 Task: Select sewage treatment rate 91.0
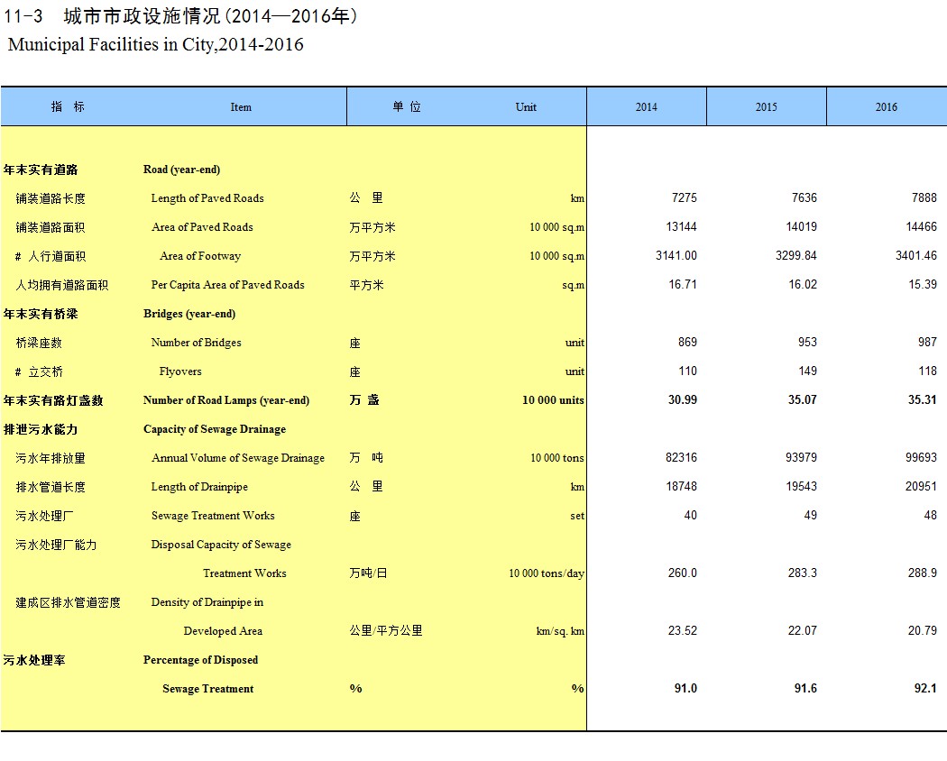tap(685, 689)
